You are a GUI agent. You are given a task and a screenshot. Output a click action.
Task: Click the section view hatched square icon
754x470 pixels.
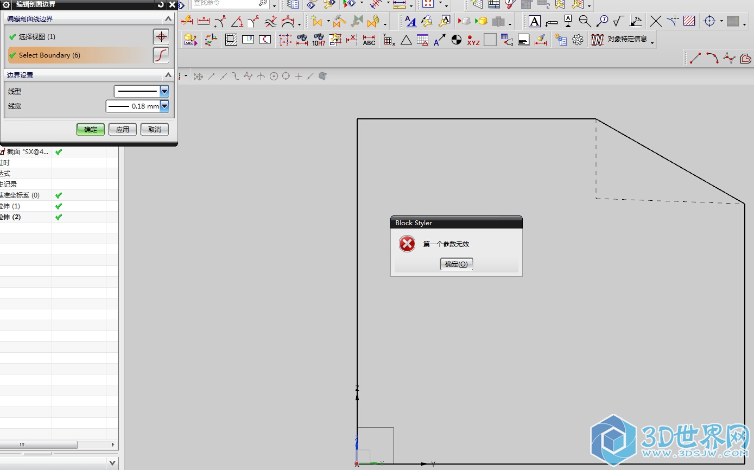point(231,40)
